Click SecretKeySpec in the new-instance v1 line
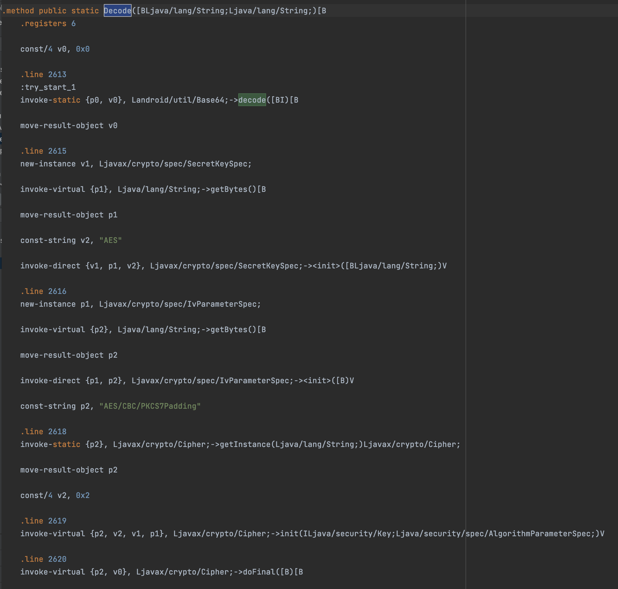 point(217,164)
